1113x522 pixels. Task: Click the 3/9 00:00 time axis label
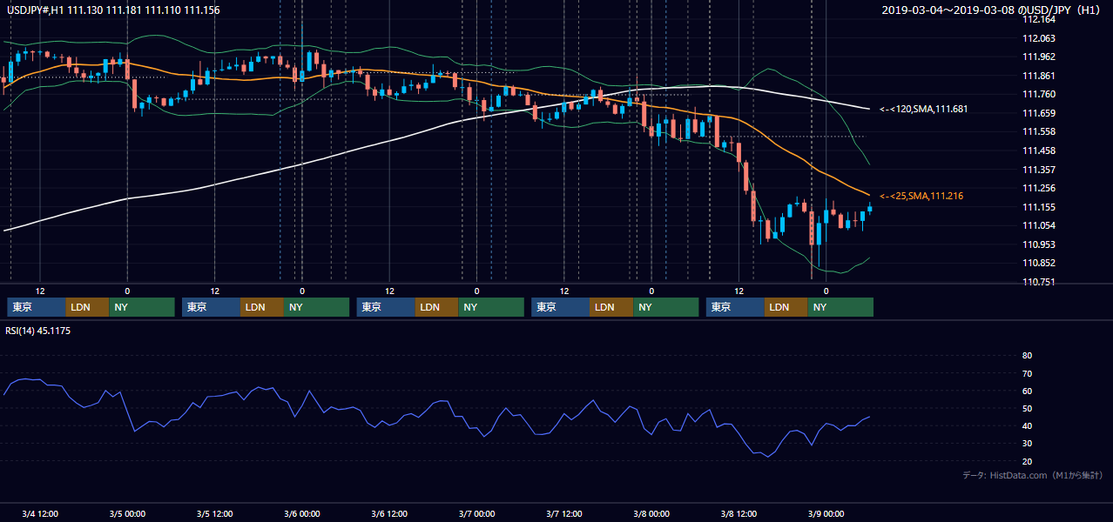coord(826,513)
